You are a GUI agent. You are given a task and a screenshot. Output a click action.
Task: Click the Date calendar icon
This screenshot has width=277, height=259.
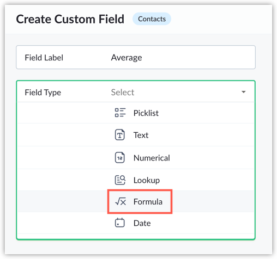point(120,223)
